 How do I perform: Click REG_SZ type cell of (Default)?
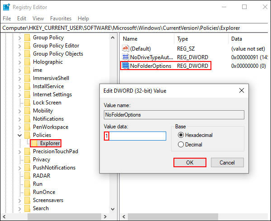tap(186, 49)
